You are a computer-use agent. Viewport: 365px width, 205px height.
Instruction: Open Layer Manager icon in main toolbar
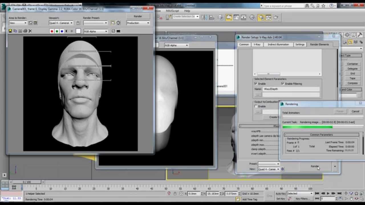[x=221, y=17]
